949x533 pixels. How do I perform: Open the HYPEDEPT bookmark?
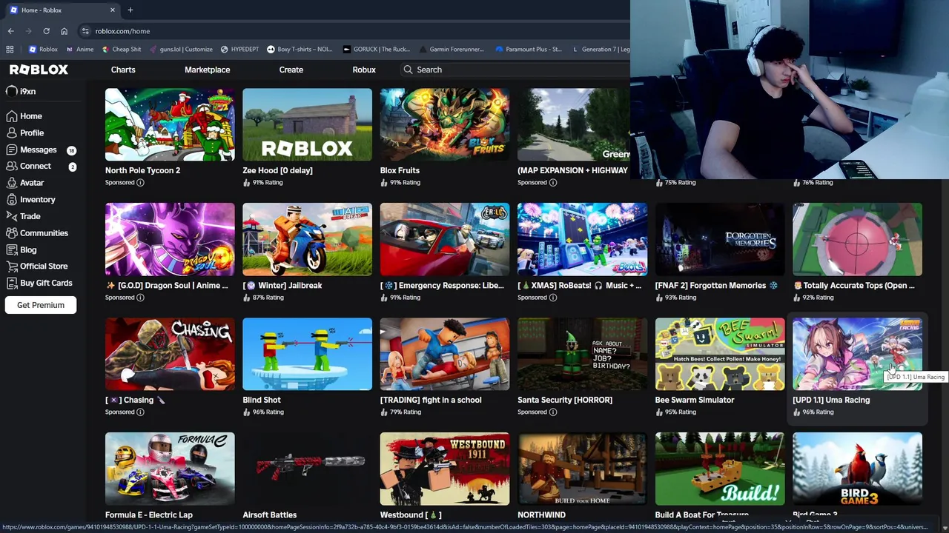(x=239, y=50)
